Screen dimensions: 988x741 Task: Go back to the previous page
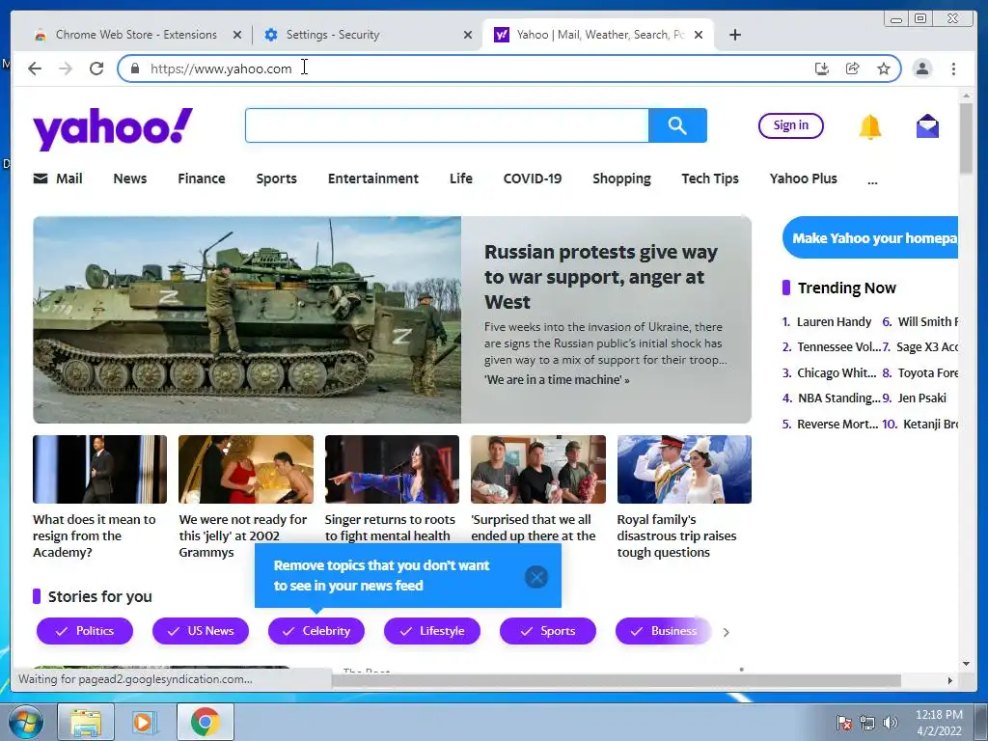pyautogui.click(x=35, y=69)
